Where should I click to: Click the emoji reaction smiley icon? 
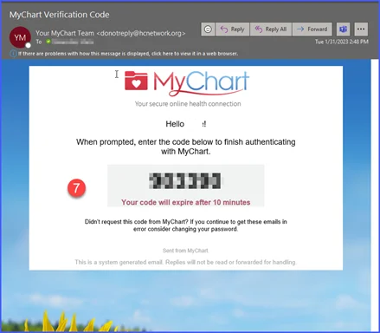click(208, 29)
